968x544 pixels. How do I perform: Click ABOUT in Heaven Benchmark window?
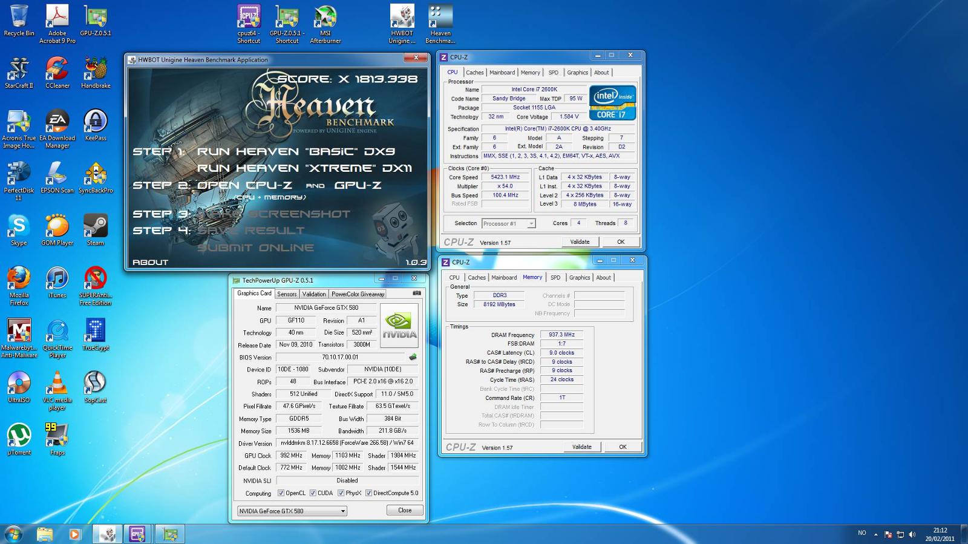[x=150, y=262]
